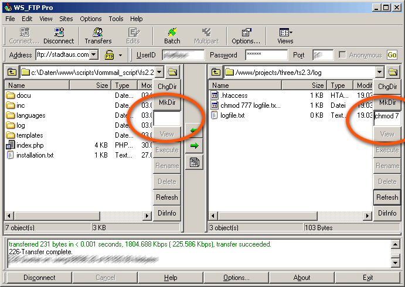The image size is (405, 287).
Task: Click local pane empty filter field
Action: [167, 118]
